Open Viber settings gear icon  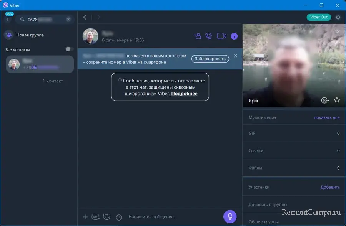point(338,17)
